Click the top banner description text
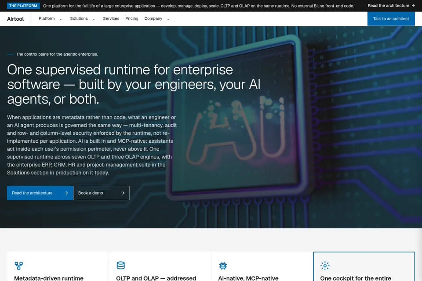 click(x=198, y=6)
